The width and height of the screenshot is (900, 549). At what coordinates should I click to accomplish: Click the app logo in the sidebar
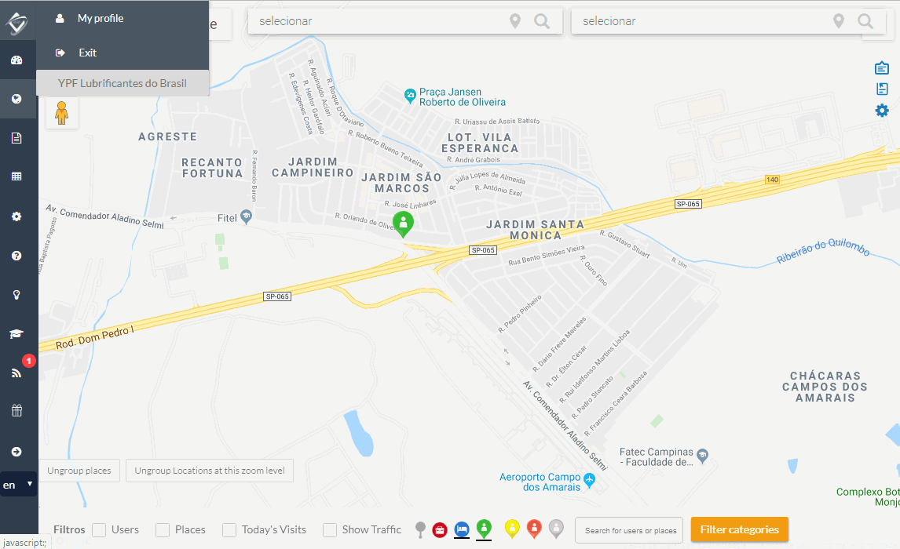pyautogui.click(x=16, y=23)
